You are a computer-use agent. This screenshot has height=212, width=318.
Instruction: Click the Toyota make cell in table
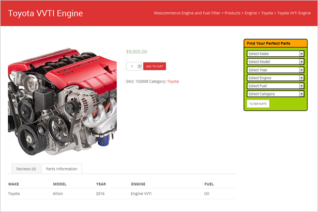coord(14,193)
